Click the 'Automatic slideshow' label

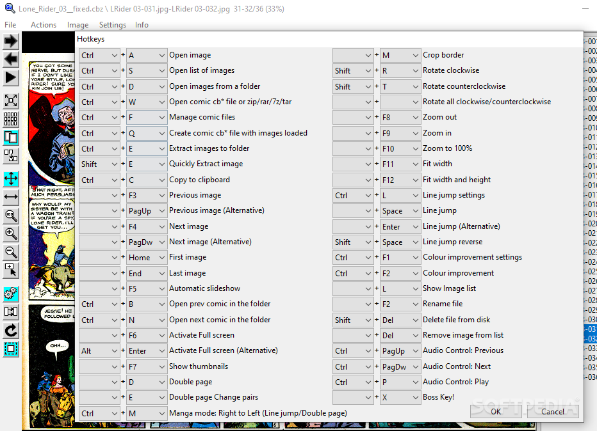[x=204, y=288]
